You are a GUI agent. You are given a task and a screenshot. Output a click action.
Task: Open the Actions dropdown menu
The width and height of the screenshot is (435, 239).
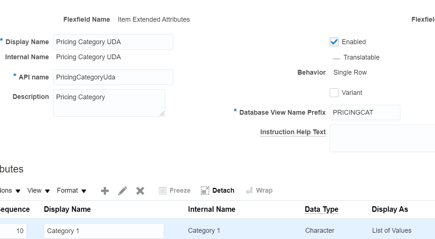(x=7, y=190)
